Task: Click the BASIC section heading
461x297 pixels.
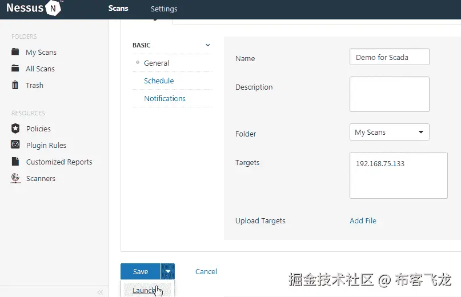Action: [x=142, y=45]
